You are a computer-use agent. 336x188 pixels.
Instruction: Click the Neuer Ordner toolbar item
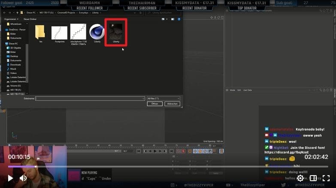30,19
